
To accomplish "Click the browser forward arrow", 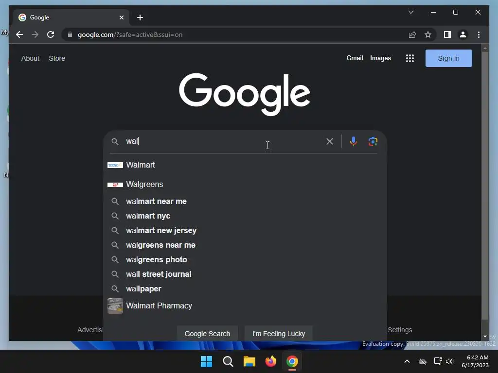I will coord(35,34).
